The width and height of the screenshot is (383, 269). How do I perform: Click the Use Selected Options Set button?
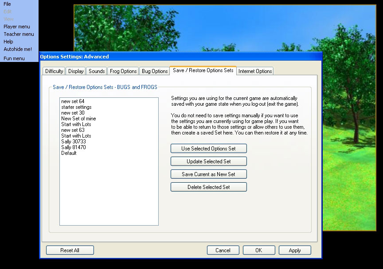coord(208,149)
